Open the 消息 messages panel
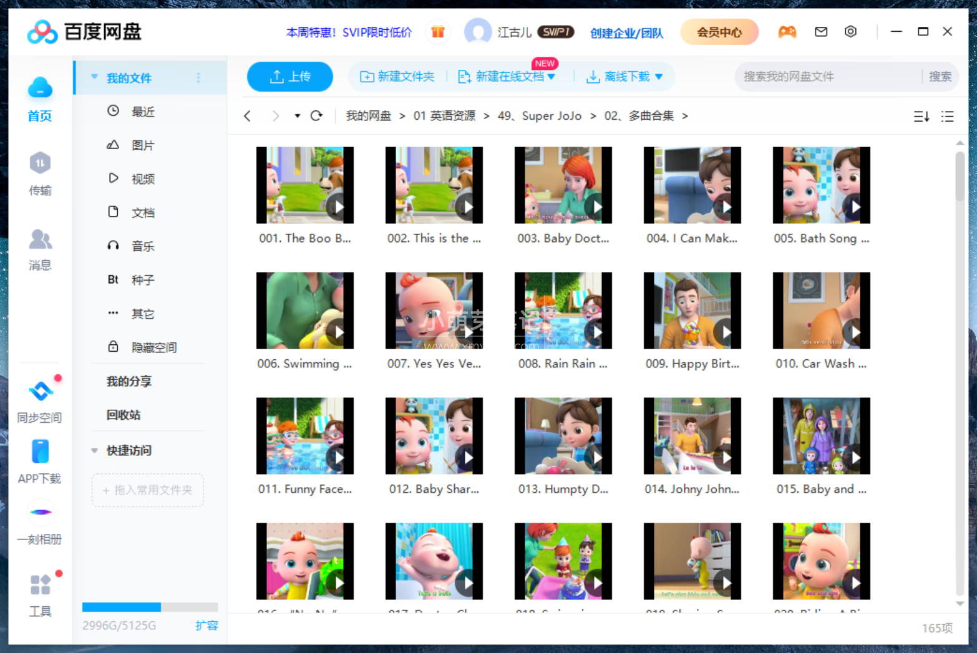 [x=39, y=249]
